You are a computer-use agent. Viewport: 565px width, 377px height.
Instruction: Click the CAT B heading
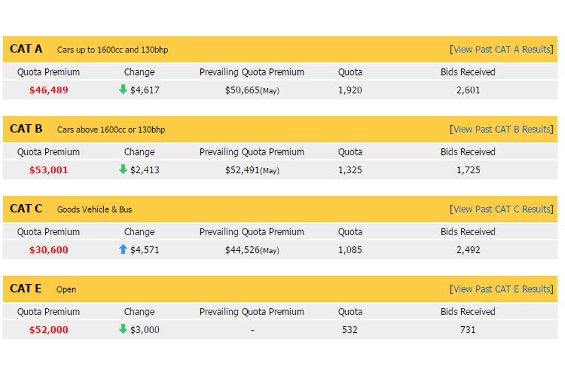pyautogui.click(x=26, y=129)
